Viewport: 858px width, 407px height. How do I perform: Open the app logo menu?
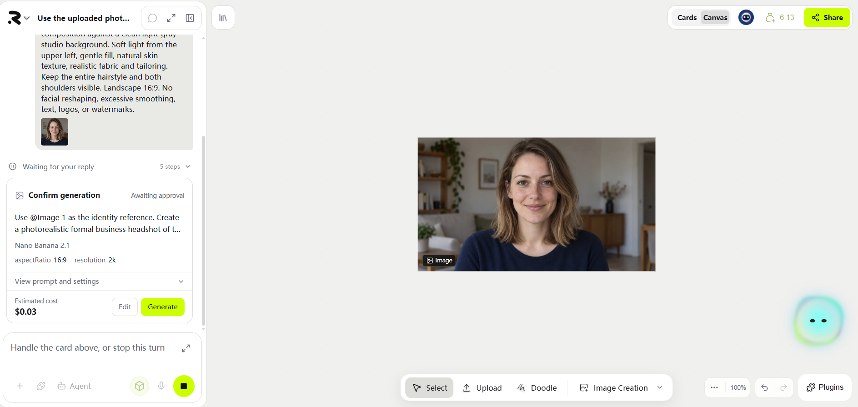[x=19, y=18]
